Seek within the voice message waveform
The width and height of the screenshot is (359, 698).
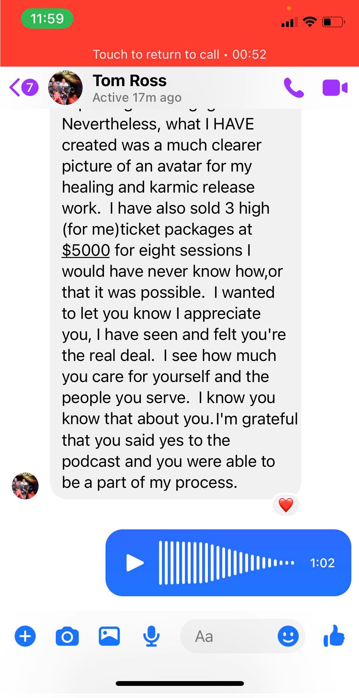point(226,563)
